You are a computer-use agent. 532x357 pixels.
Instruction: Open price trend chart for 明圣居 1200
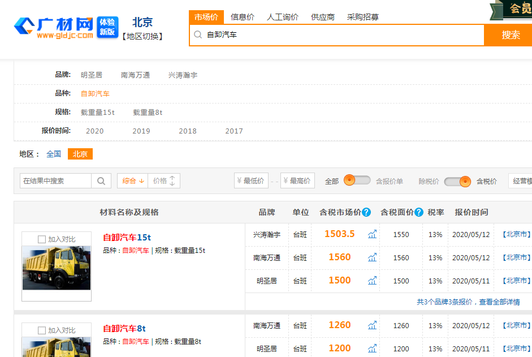(x=372, y=349)
